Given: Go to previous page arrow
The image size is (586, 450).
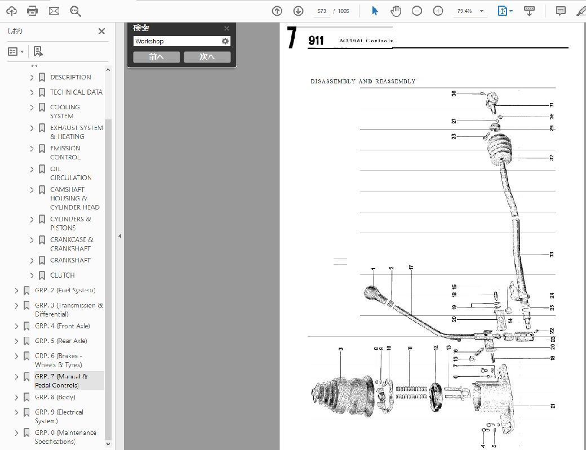Looking at the screenshot, I should [x=277, y=11].
